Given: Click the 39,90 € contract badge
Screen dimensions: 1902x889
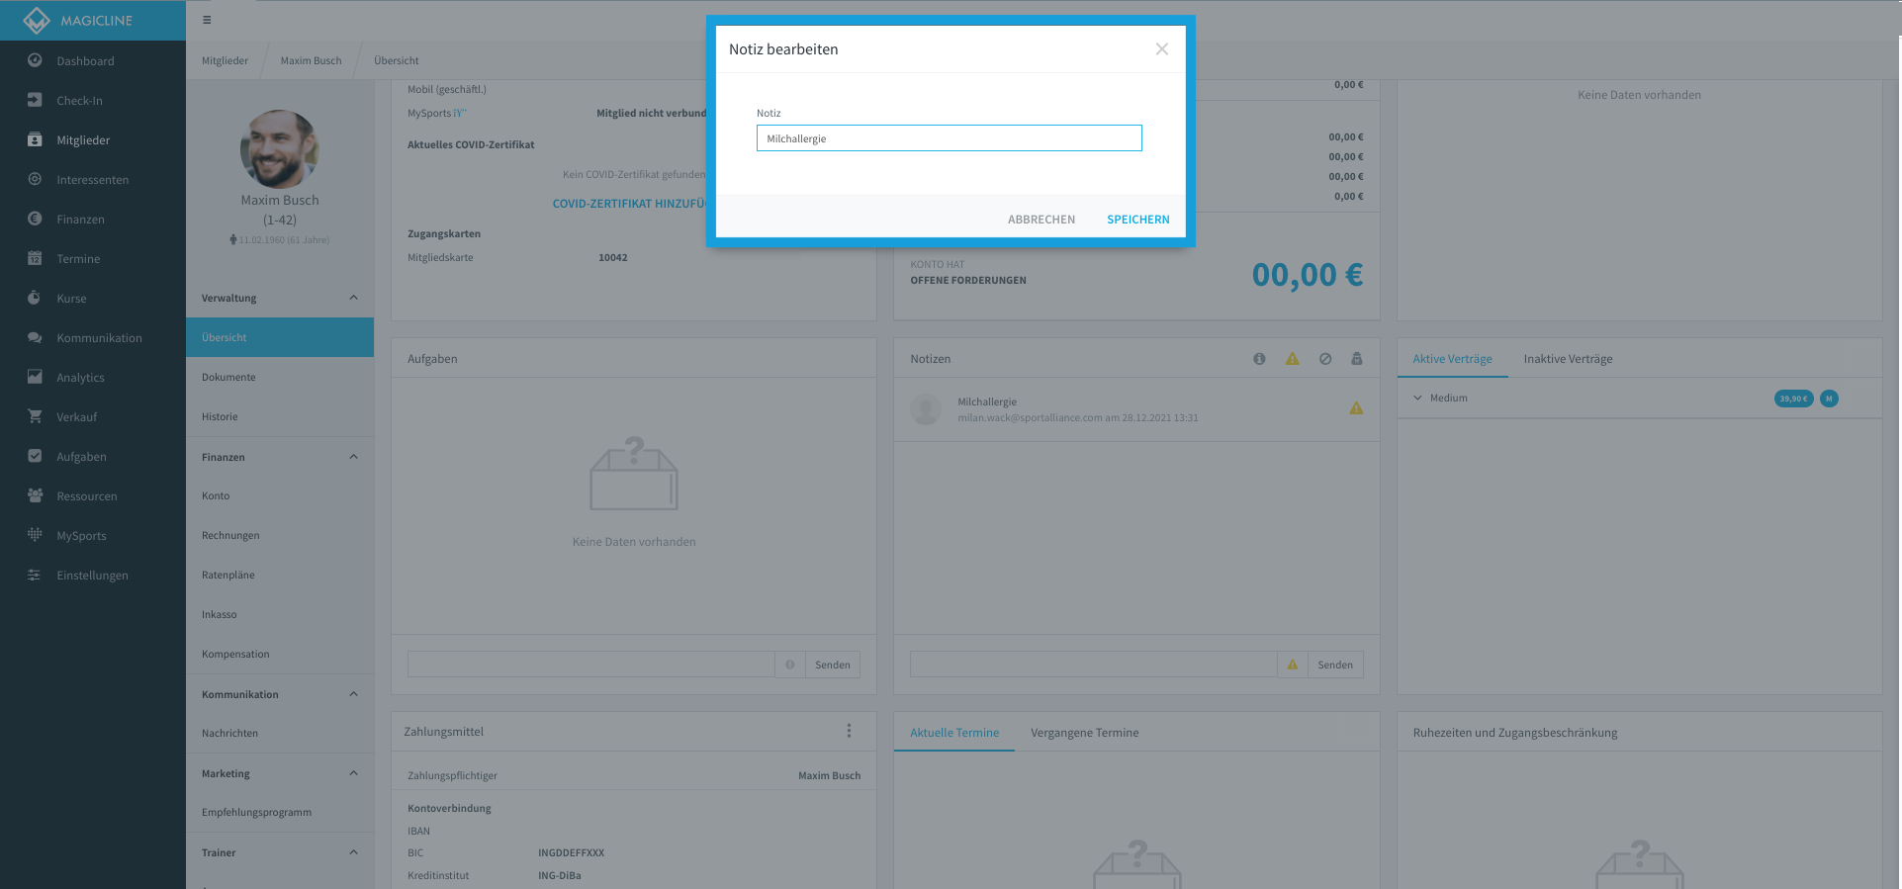Looking at the screenshot, I should point(1793,399).
